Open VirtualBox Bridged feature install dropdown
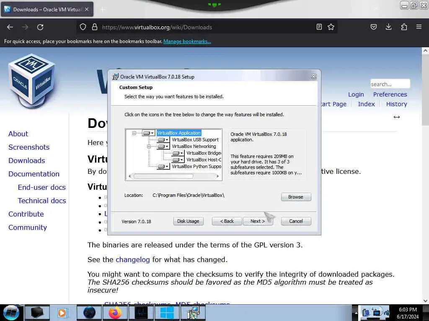The width and height of the screenshot is (429, 321). click(178, 153)
